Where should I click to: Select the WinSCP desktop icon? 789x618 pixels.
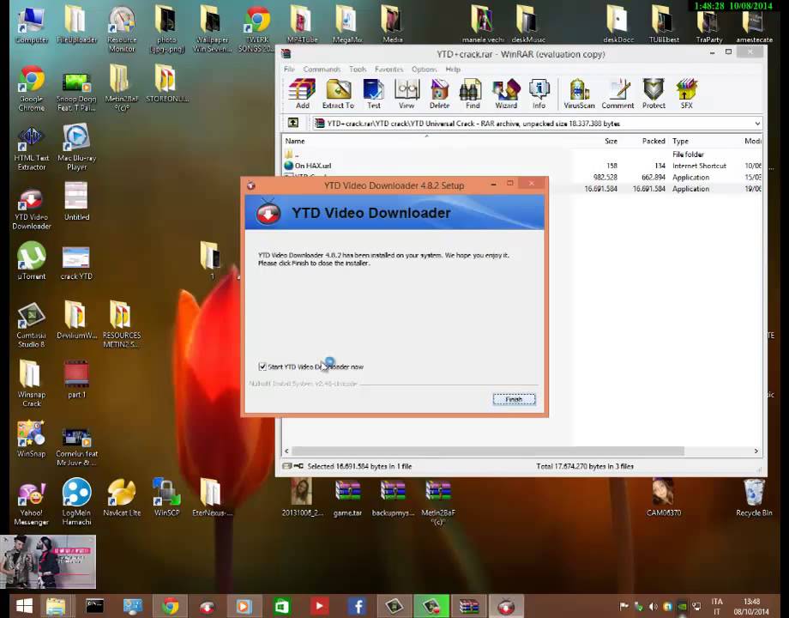pyautogui.click(x=166, y=497)
